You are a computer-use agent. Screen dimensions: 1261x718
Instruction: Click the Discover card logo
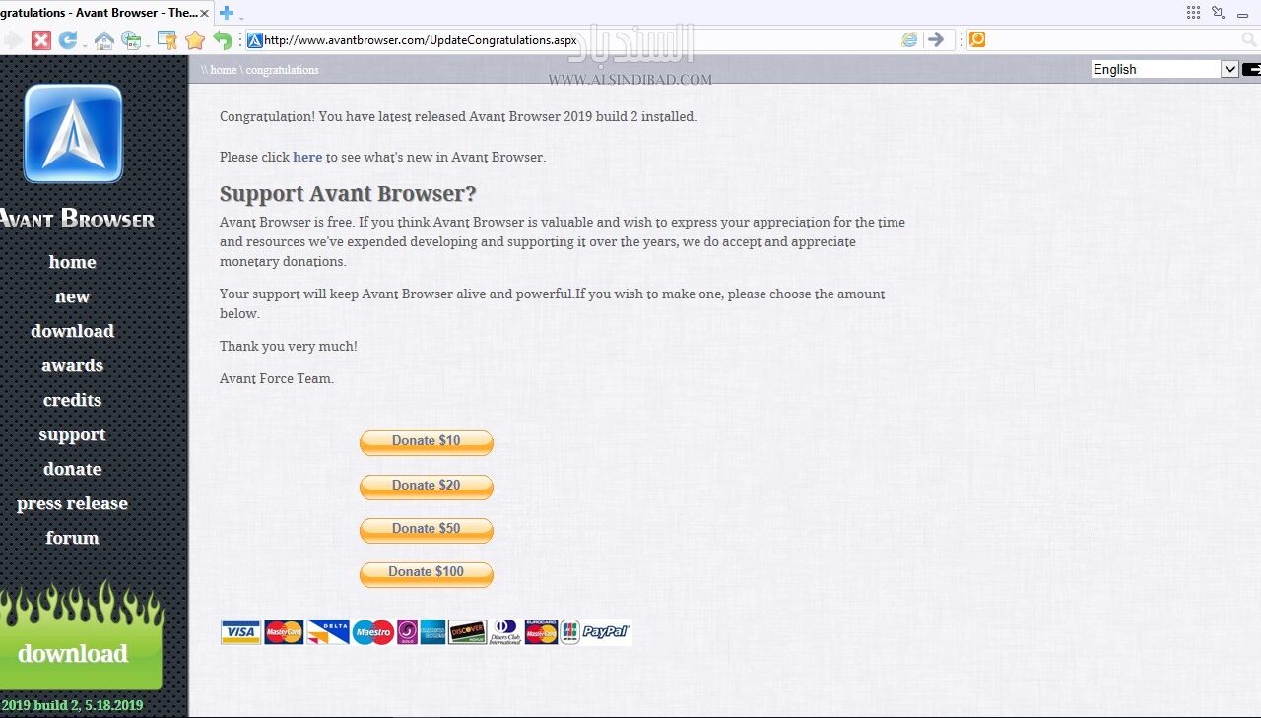pos(467,632)
